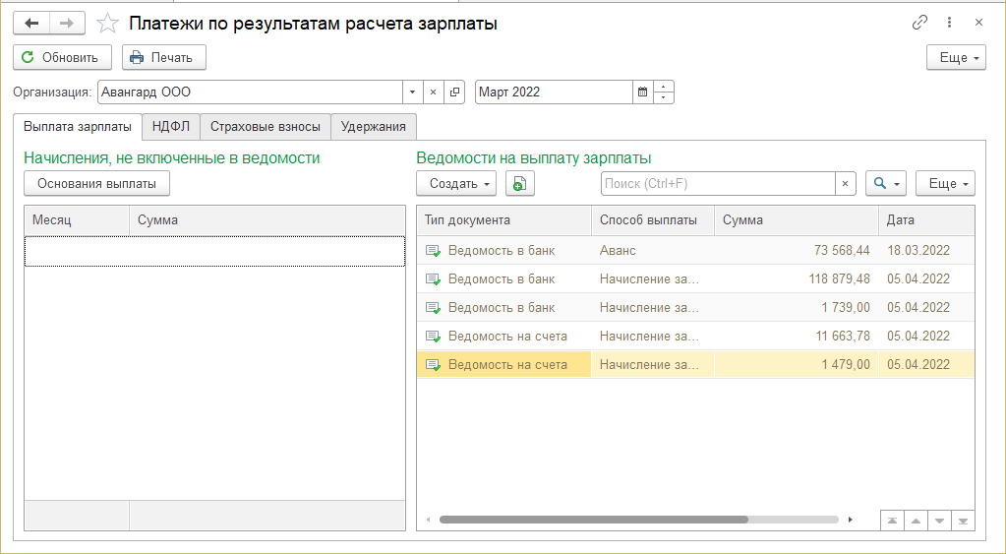
Task: Switch to the НДФЛ tab
Action: tap(171, 127)
